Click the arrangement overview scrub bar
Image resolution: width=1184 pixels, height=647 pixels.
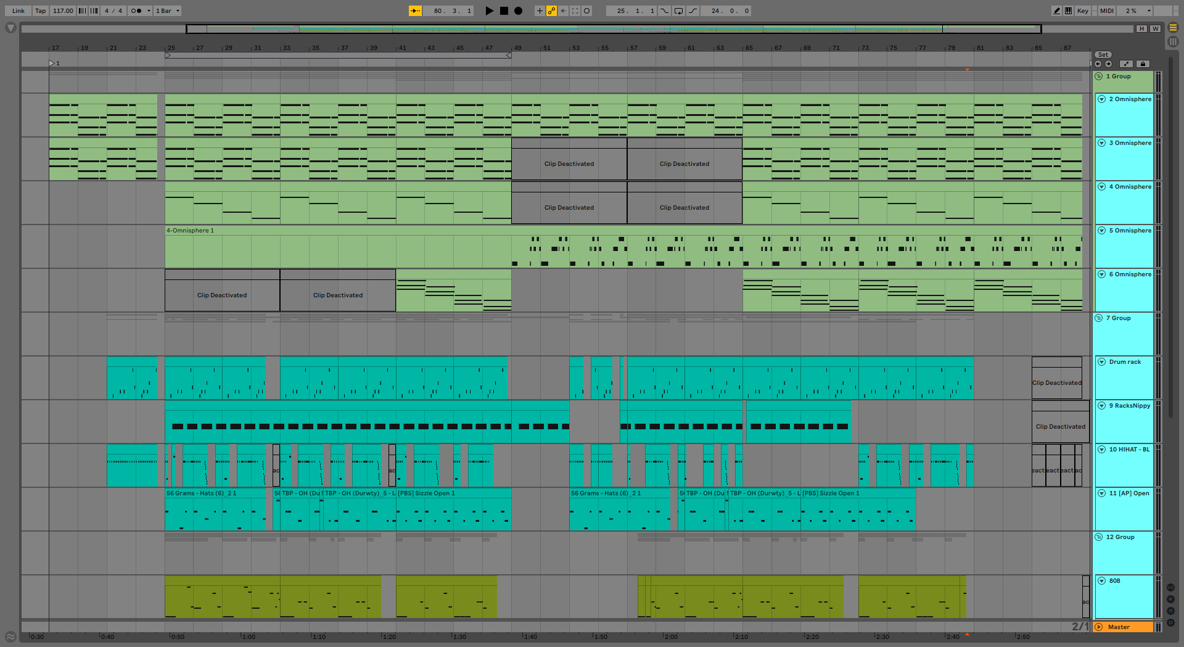pos(578,28)
